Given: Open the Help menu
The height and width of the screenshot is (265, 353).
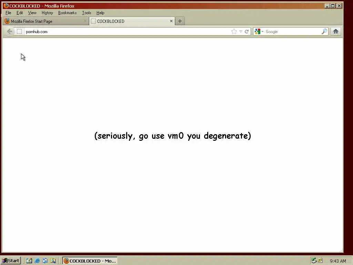Looking at the screenshot, I should coord(100,13).
